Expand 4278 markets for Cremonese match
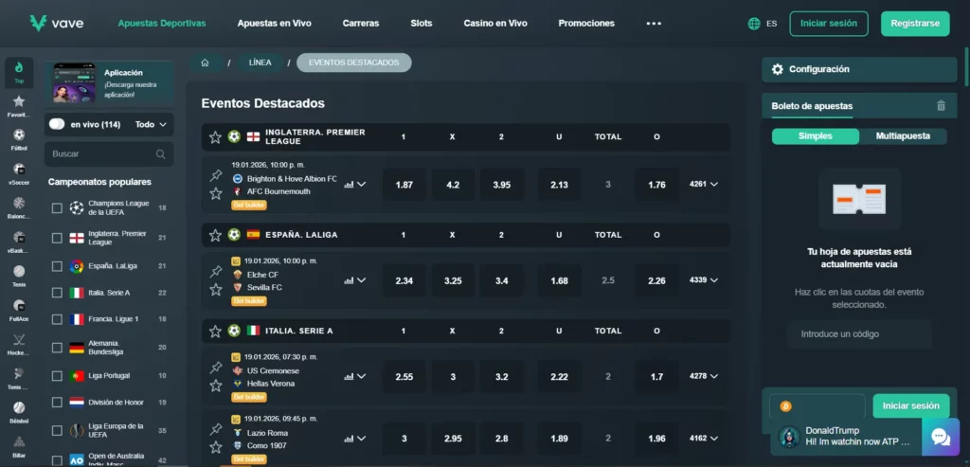970x467 pixels. point(704,376)
